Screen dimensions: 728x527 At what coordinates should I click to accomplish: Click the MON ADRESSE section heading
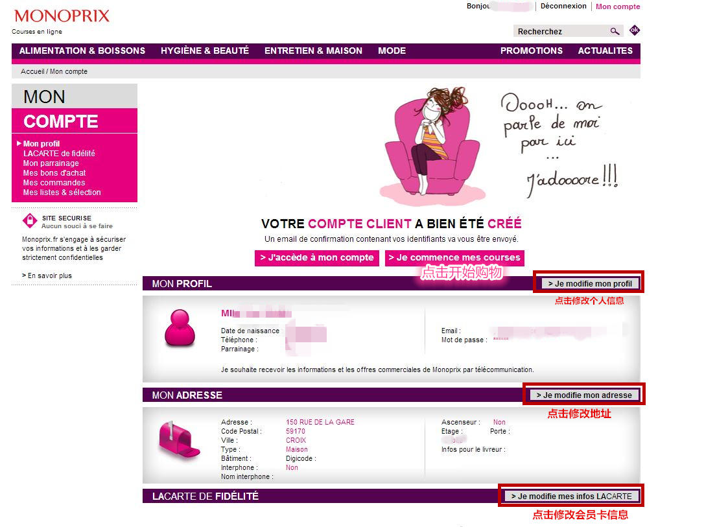click(x=187, y=395)
